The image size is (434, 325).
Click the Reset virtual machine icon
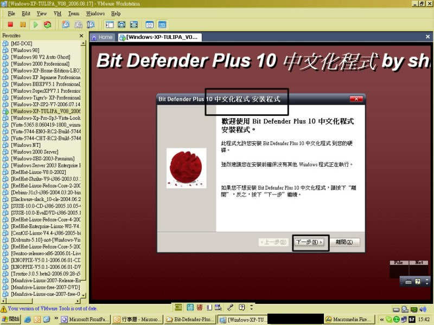[x=48, y=24]
